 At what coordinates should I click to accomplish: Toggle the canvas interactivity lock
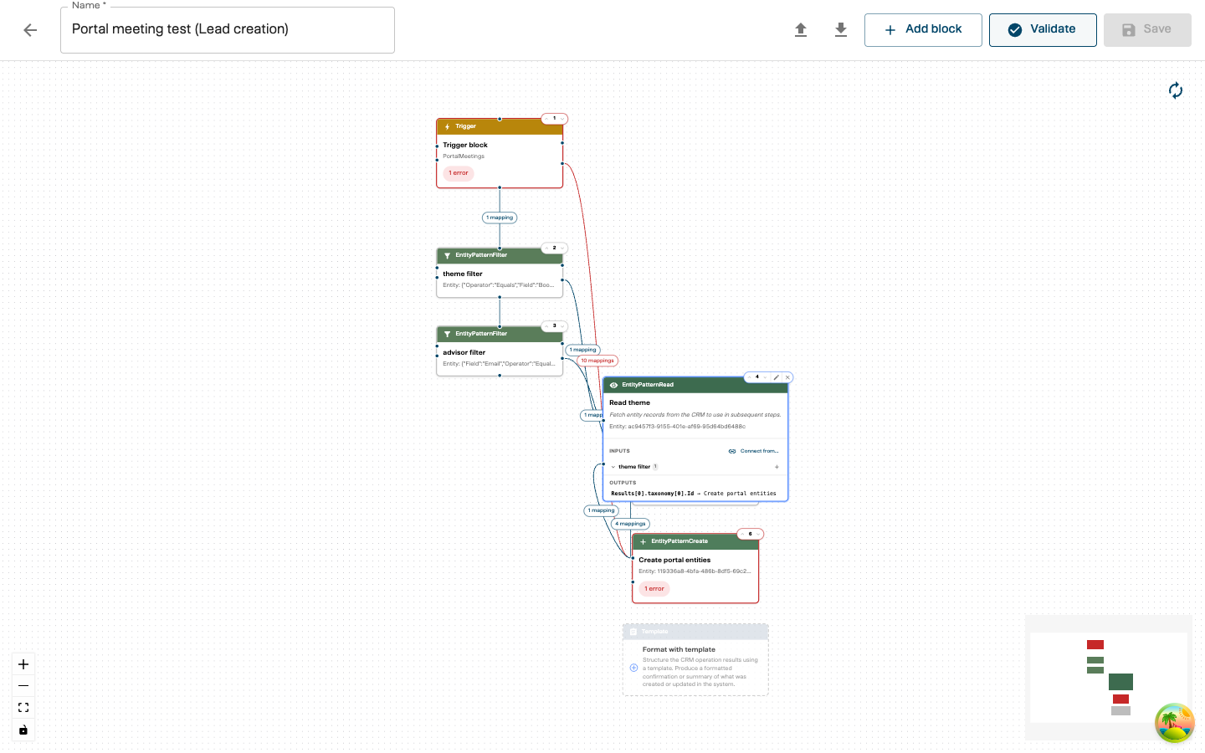[23, 730]
